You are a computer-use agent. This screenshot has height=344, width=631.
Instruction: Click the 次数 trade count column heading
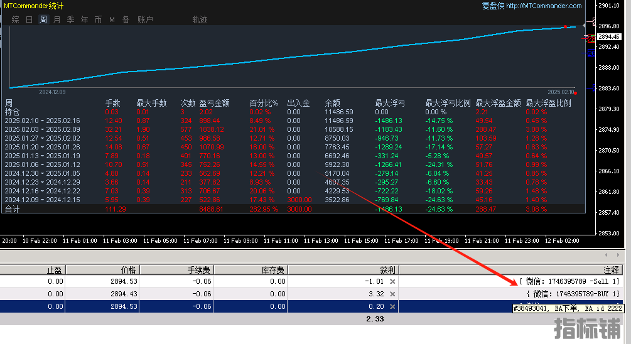click(188, 103)
